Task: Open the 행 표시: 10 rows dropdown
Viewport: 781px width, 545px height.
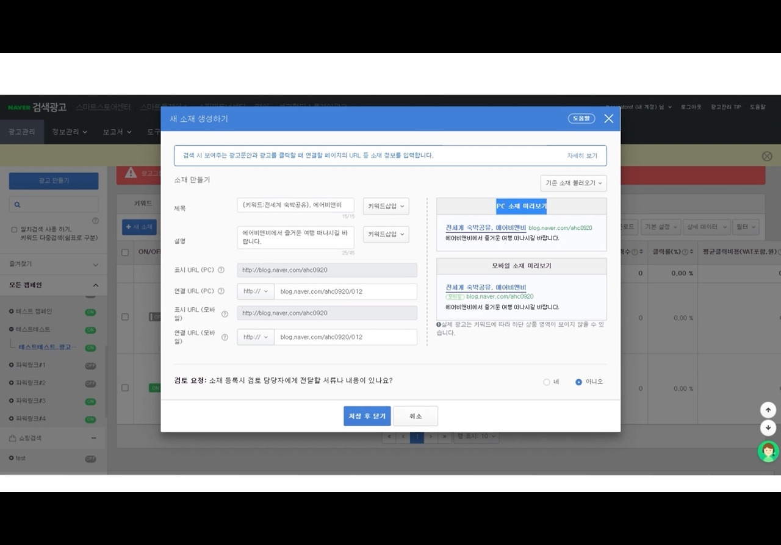Action: (477, 436)
